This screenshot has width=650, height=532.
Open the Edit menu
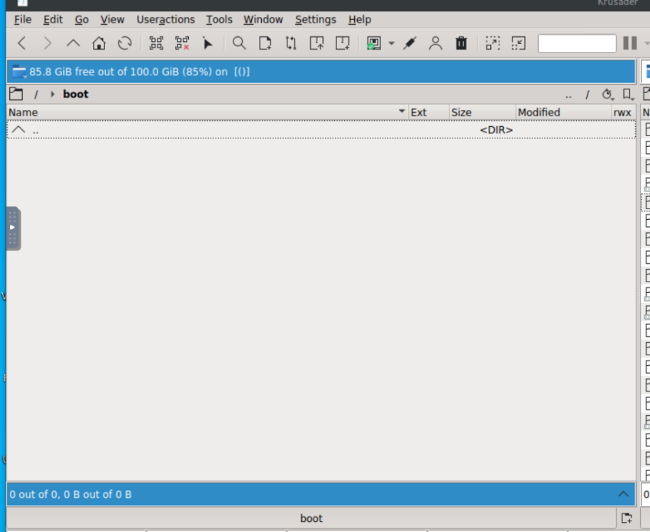(x=53, y=19)
